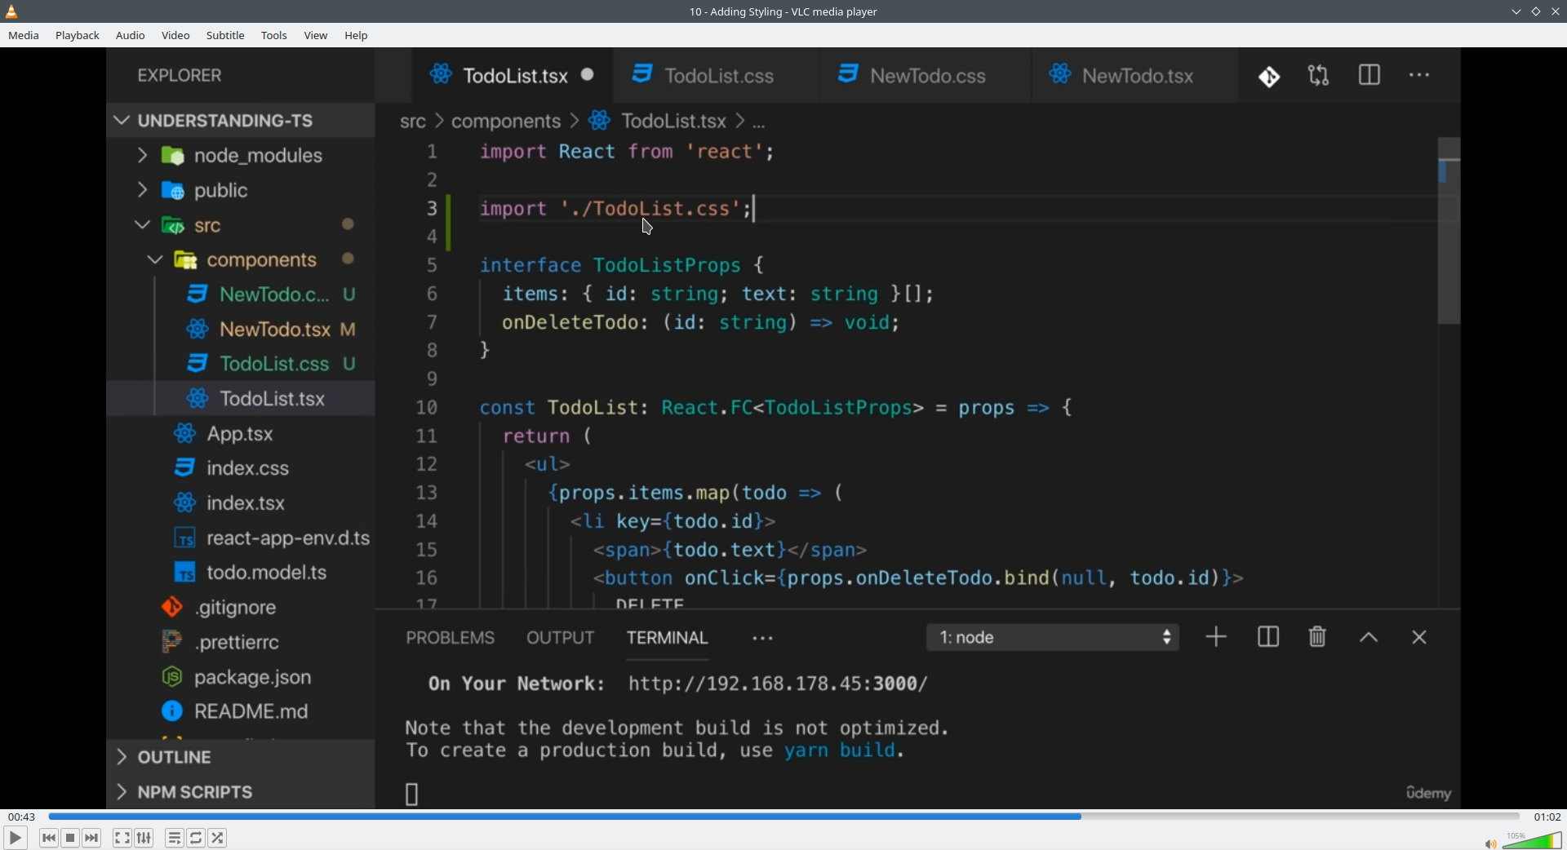Switch to the TodoList.tsx editor tab
This screenshot has width=1567, height=850.
[x=514, y=76]
